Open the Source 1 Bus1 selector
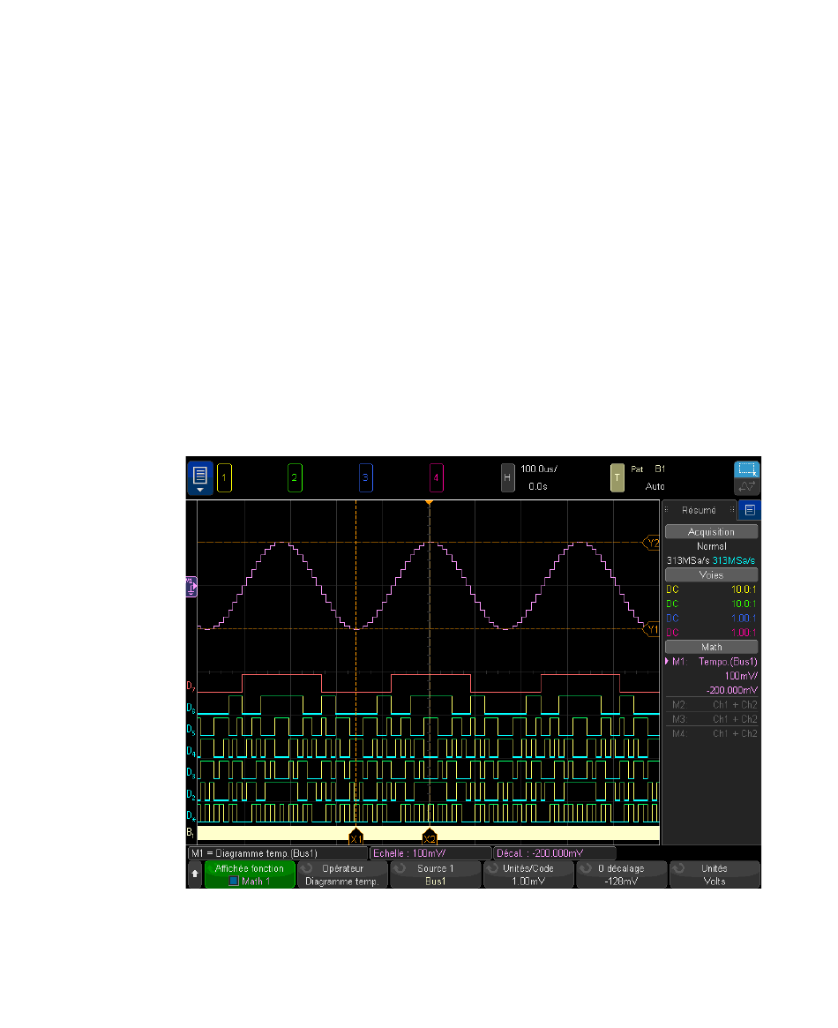838x1028 pixels. coord(436,874)
